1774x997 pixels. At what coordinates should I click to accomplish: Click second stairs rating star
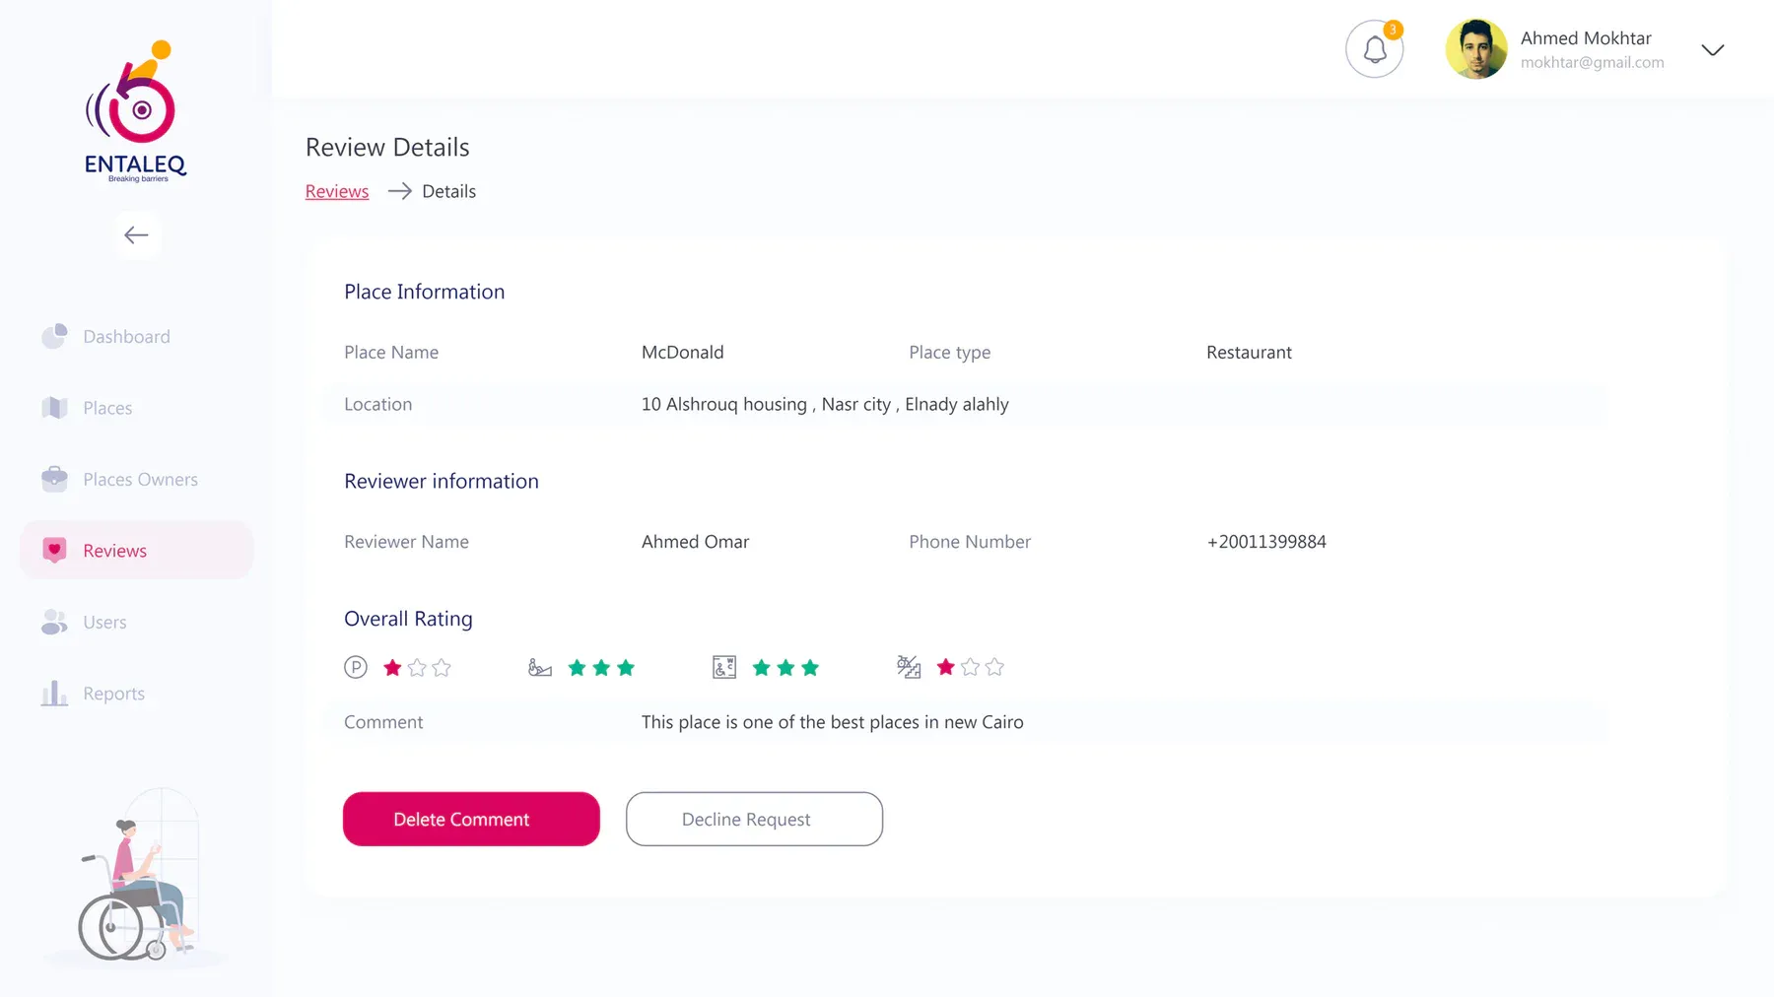click(x=971, y=667)
